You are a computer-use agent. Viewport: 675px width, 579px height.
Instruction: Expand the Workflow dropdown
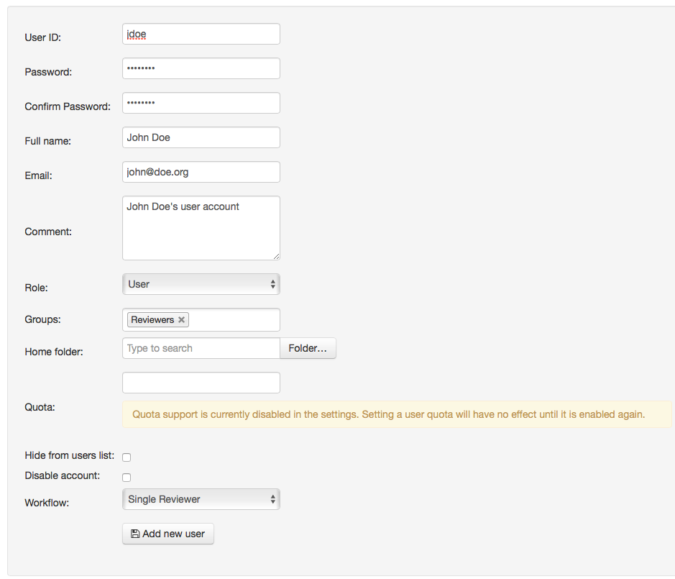(201, 499)
